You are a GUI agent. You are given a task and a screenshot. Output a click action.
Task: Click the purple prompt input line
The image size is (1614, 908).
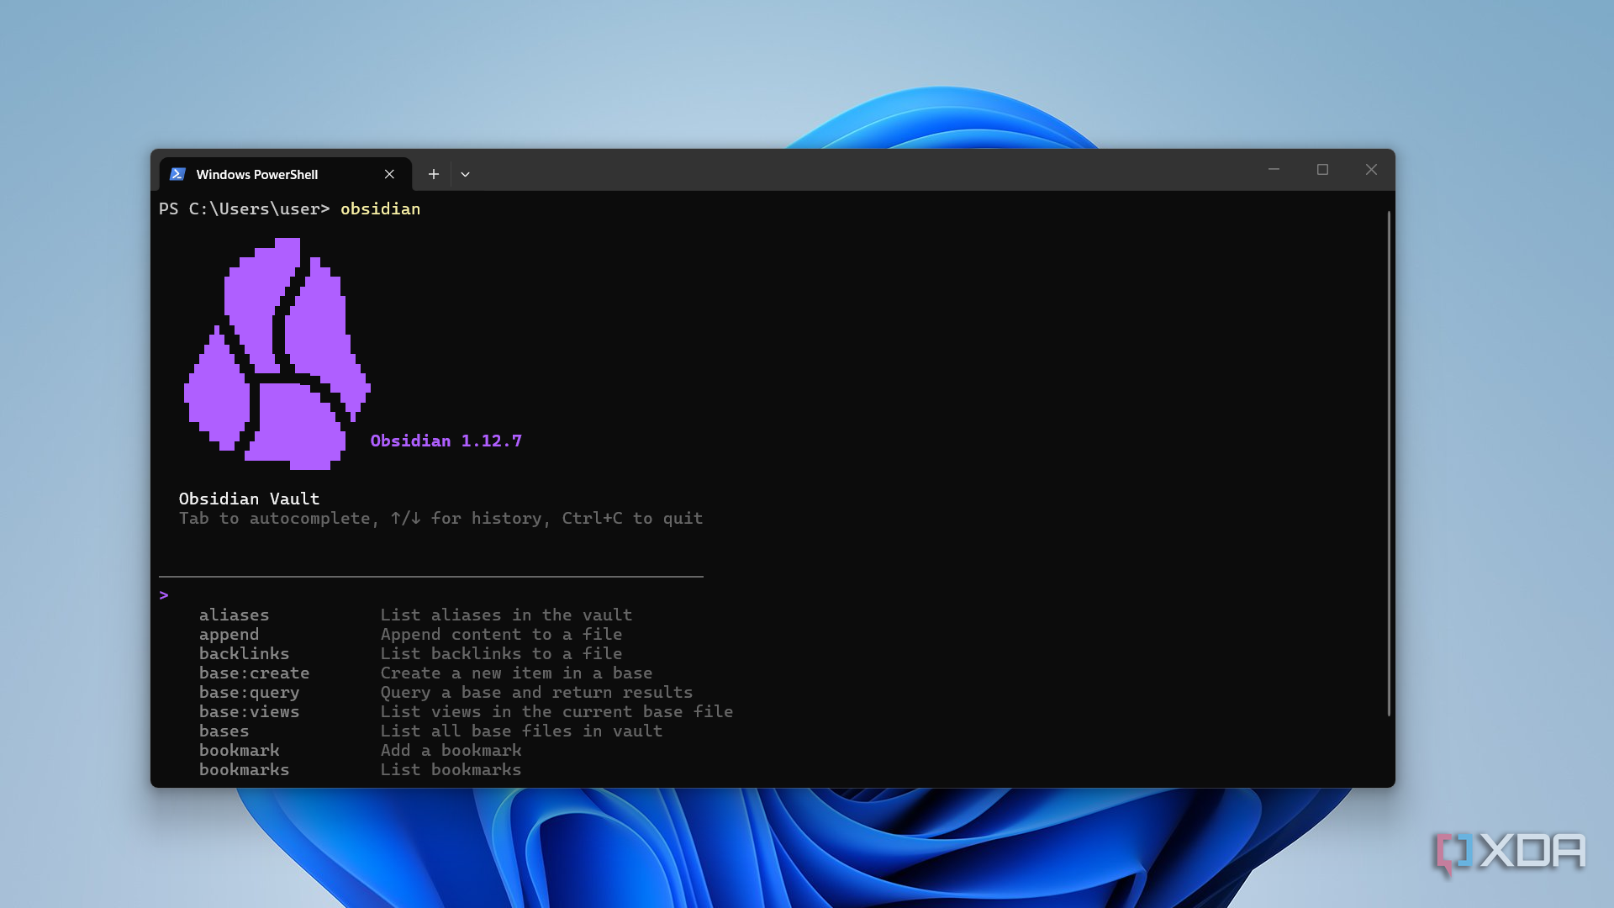pos(430,595)
